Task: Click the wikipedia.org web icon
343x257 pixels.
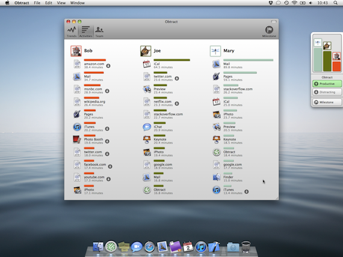Action: point(77,101)
